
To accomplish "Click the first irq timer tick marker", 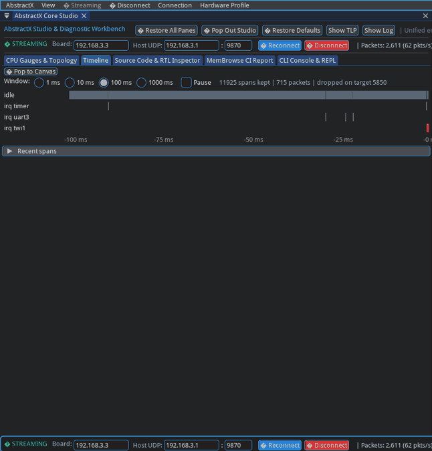I will tap(108, 106).
